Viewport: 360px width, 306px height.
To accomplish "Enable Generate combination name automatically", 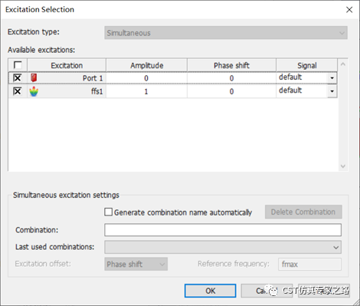I will (x=108, y=212).
